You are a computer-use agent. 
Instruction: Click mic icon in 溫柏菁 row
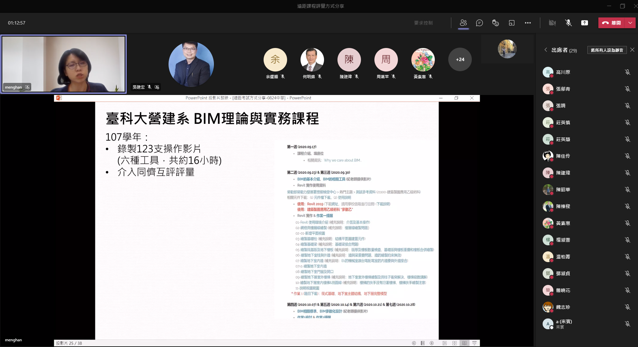627,257
